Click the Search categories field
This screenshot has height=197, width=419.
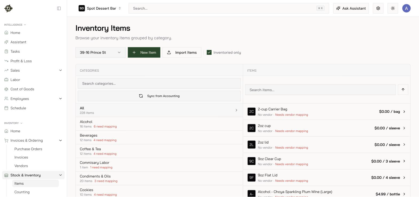[x=159, y=83]
